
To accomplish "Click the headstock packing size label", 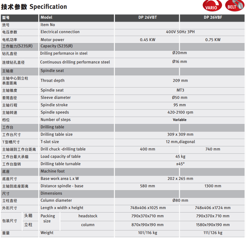I will (88, 216).
